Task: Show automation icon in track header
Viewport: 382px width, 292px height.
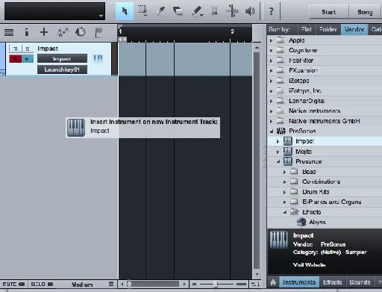Action: (63, 32)
